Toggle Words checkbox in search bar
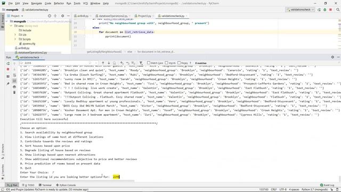 [x=166, y=63]
